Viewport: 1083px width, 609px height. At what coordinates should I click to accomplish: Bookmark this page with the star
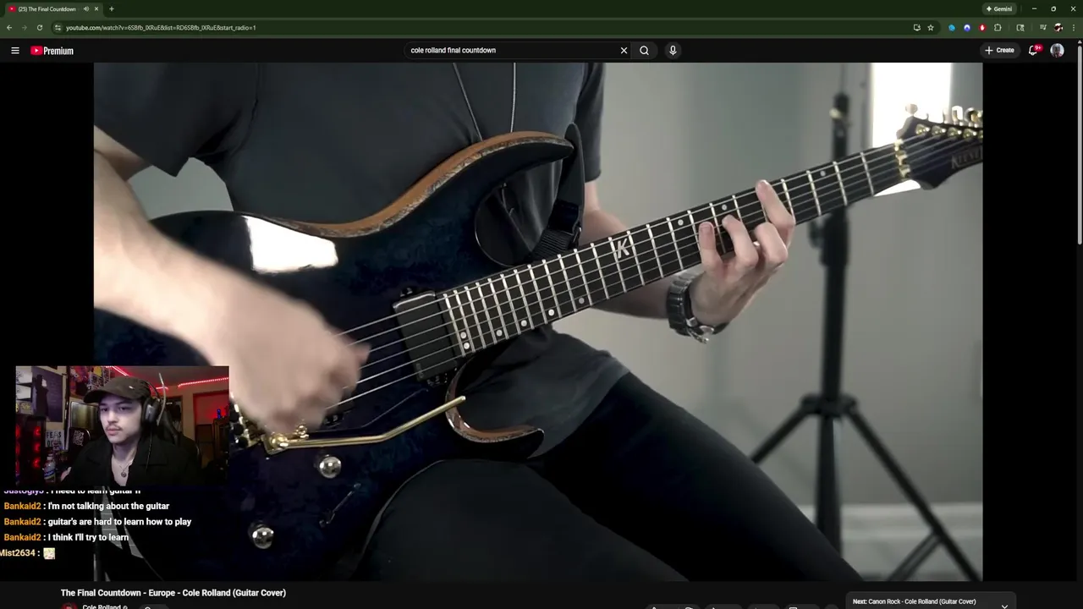[931, 28]
